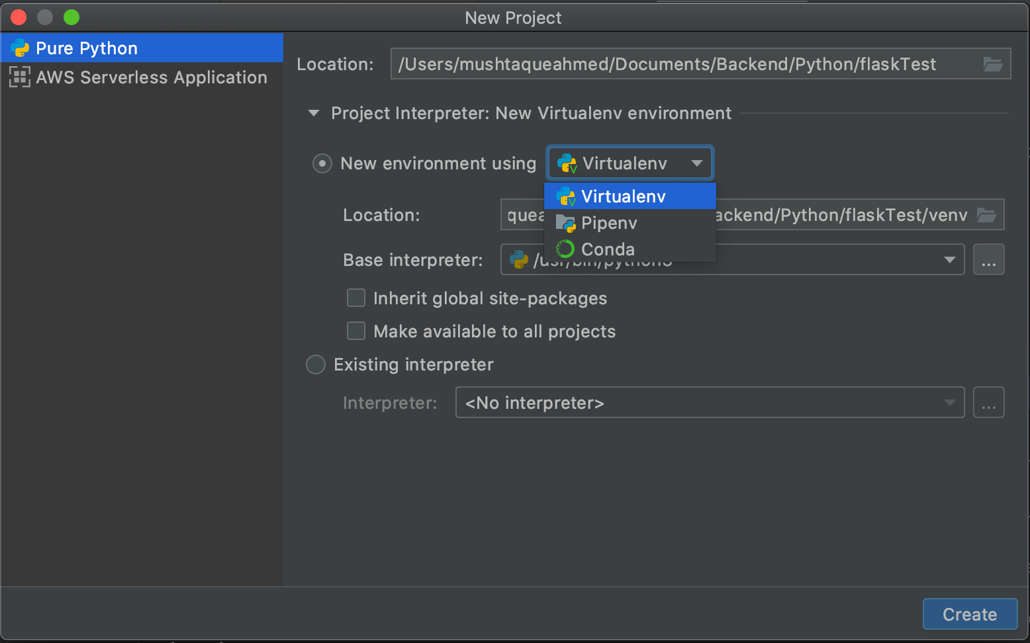Open the Base interpreter dropdown
This screenshot has height=643, width=1030.
[x=949, y=260]
